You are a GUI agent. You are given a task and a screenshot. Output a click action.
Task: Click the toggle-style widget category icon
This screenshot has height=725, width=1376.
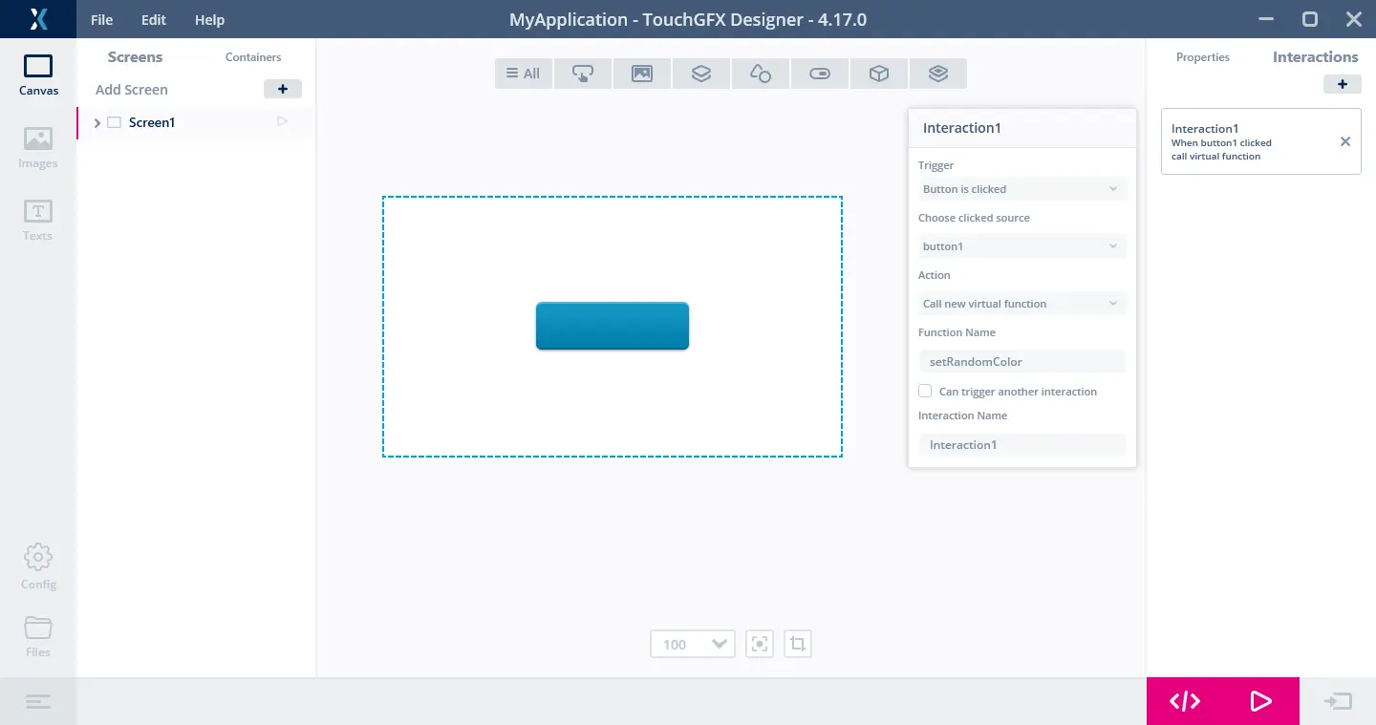click(820, 74)
